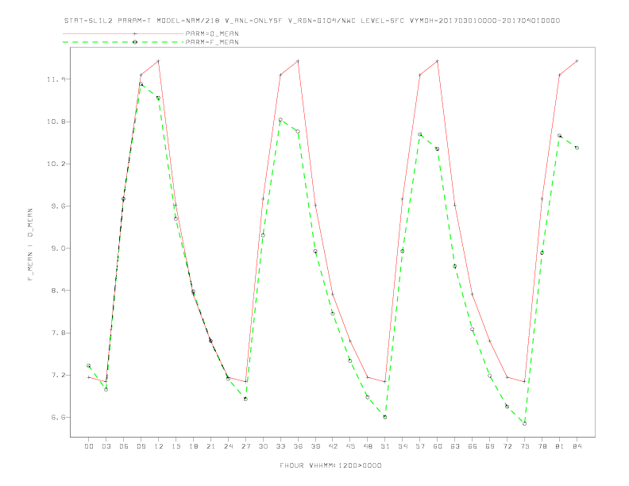Click x-axis tick label 18
Screen dimensions: 629x486
[193, 446]
